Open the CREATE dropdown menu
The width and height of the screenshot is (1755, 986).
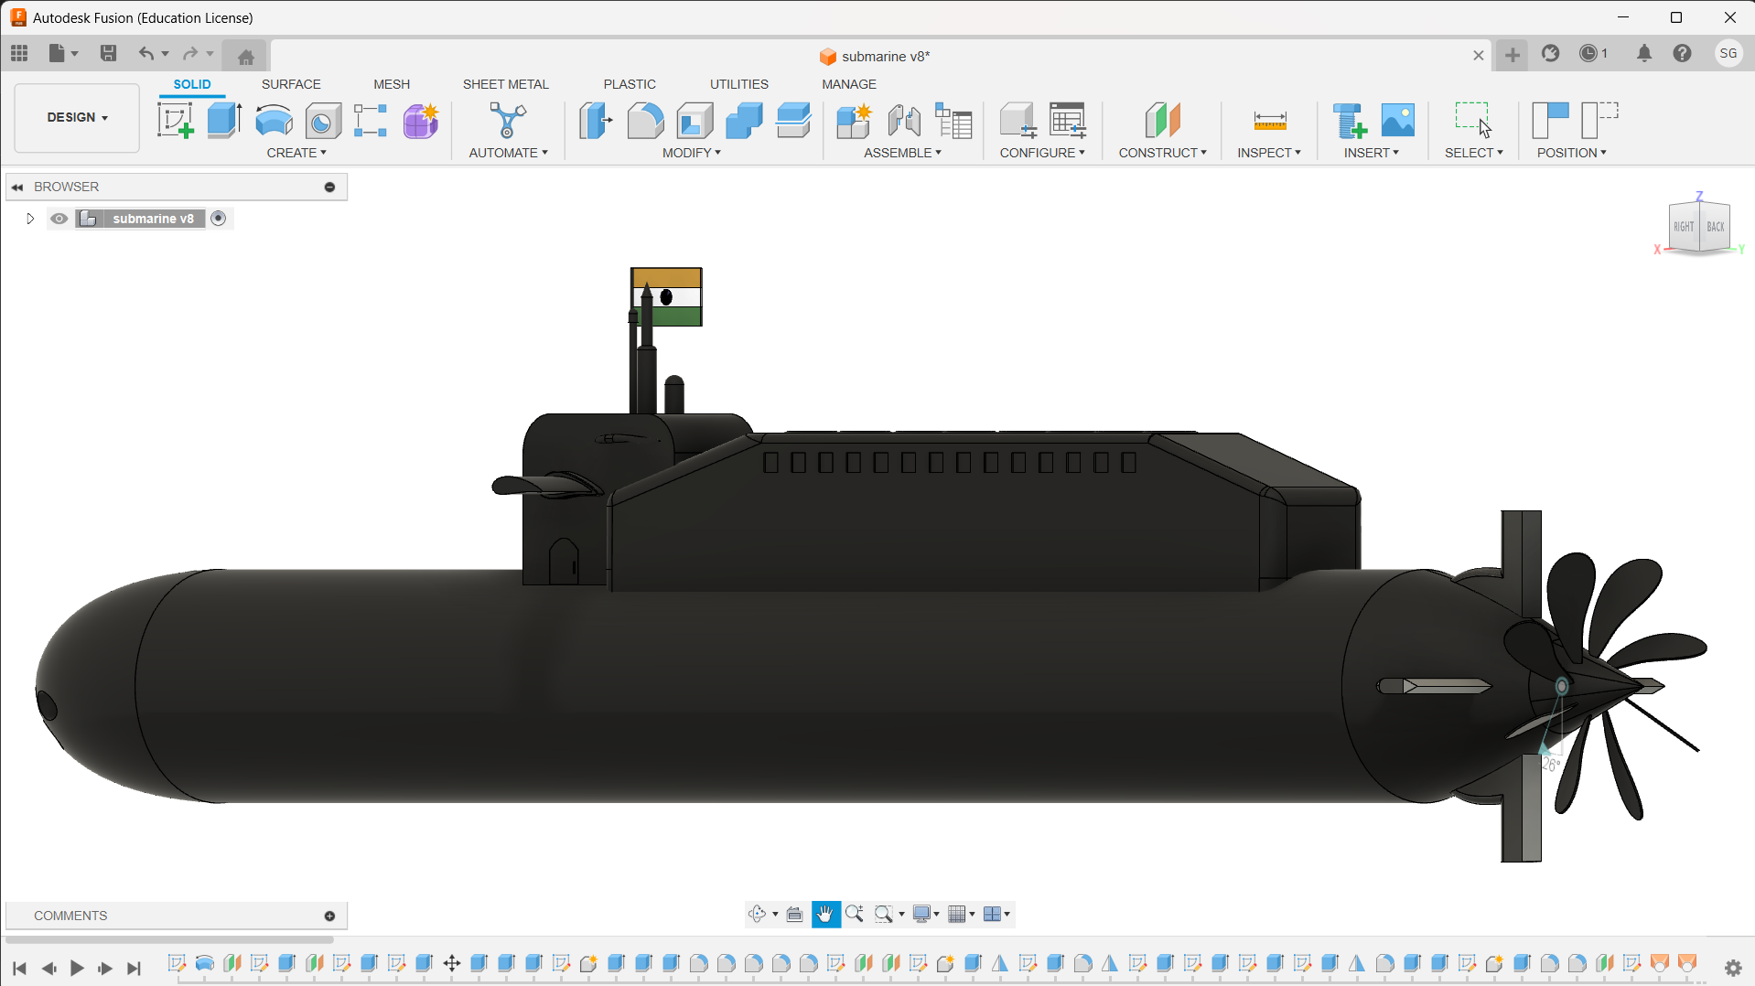(x=296, y=153)
